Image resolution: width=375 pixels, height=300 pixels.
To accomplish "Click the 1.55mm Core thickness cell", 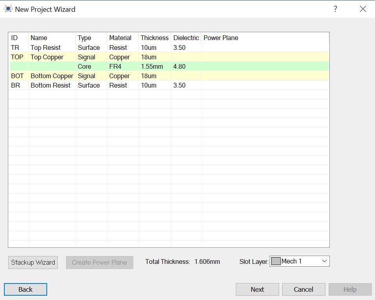I will (152, 66).
